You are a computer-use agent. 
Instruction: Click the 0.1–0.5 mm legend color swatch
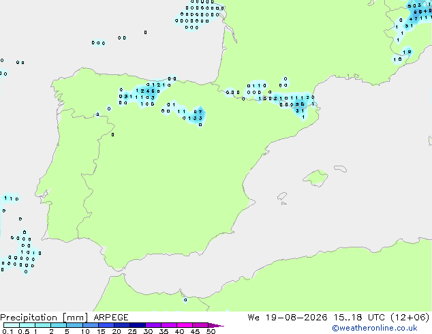click(12, 325)
